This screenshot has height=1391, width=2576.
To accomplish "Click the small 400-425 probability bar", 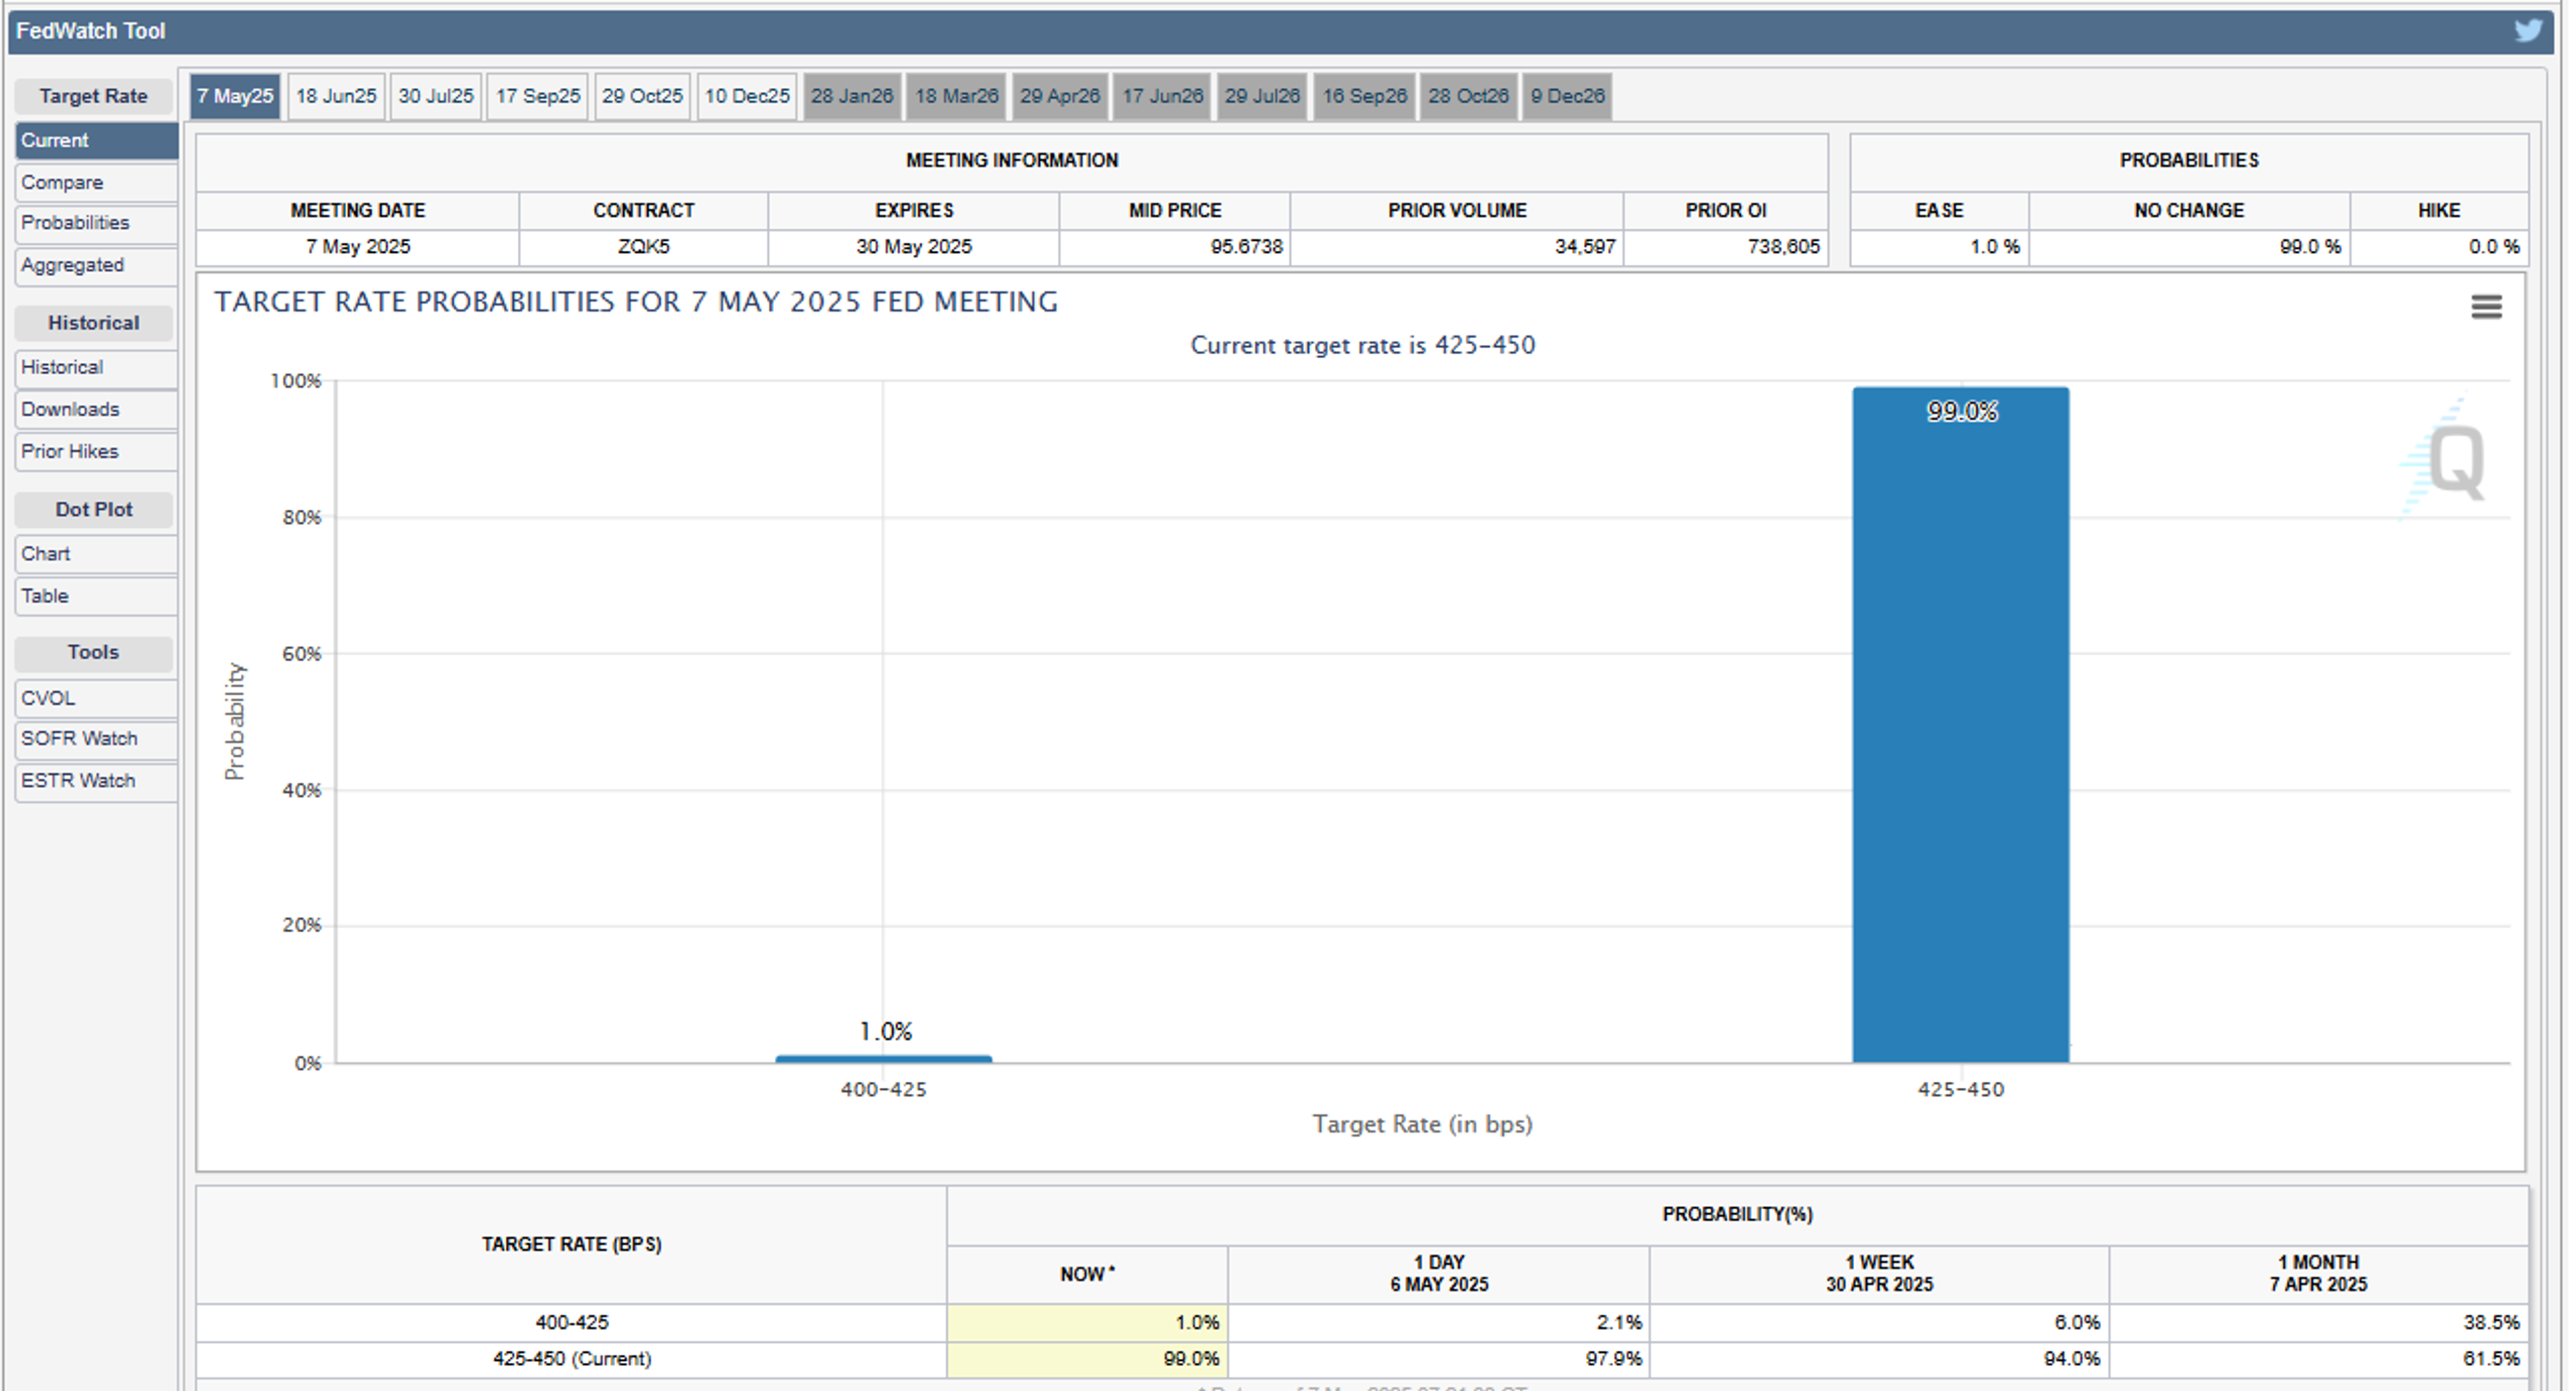I will click(x=883, y=1058).
